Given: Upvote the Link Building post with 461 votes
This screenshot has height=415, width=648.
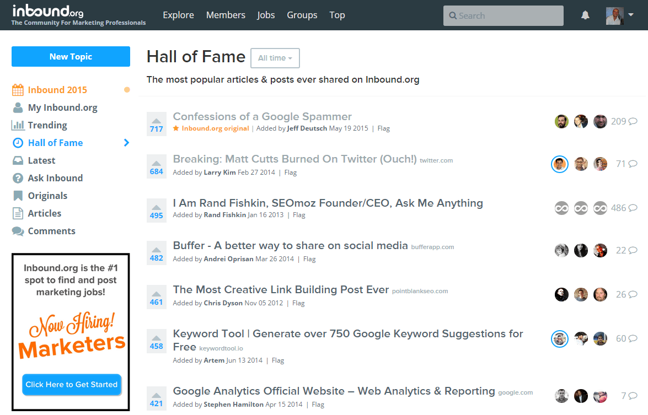Looking at the screenshot, I should pos(156,297).
